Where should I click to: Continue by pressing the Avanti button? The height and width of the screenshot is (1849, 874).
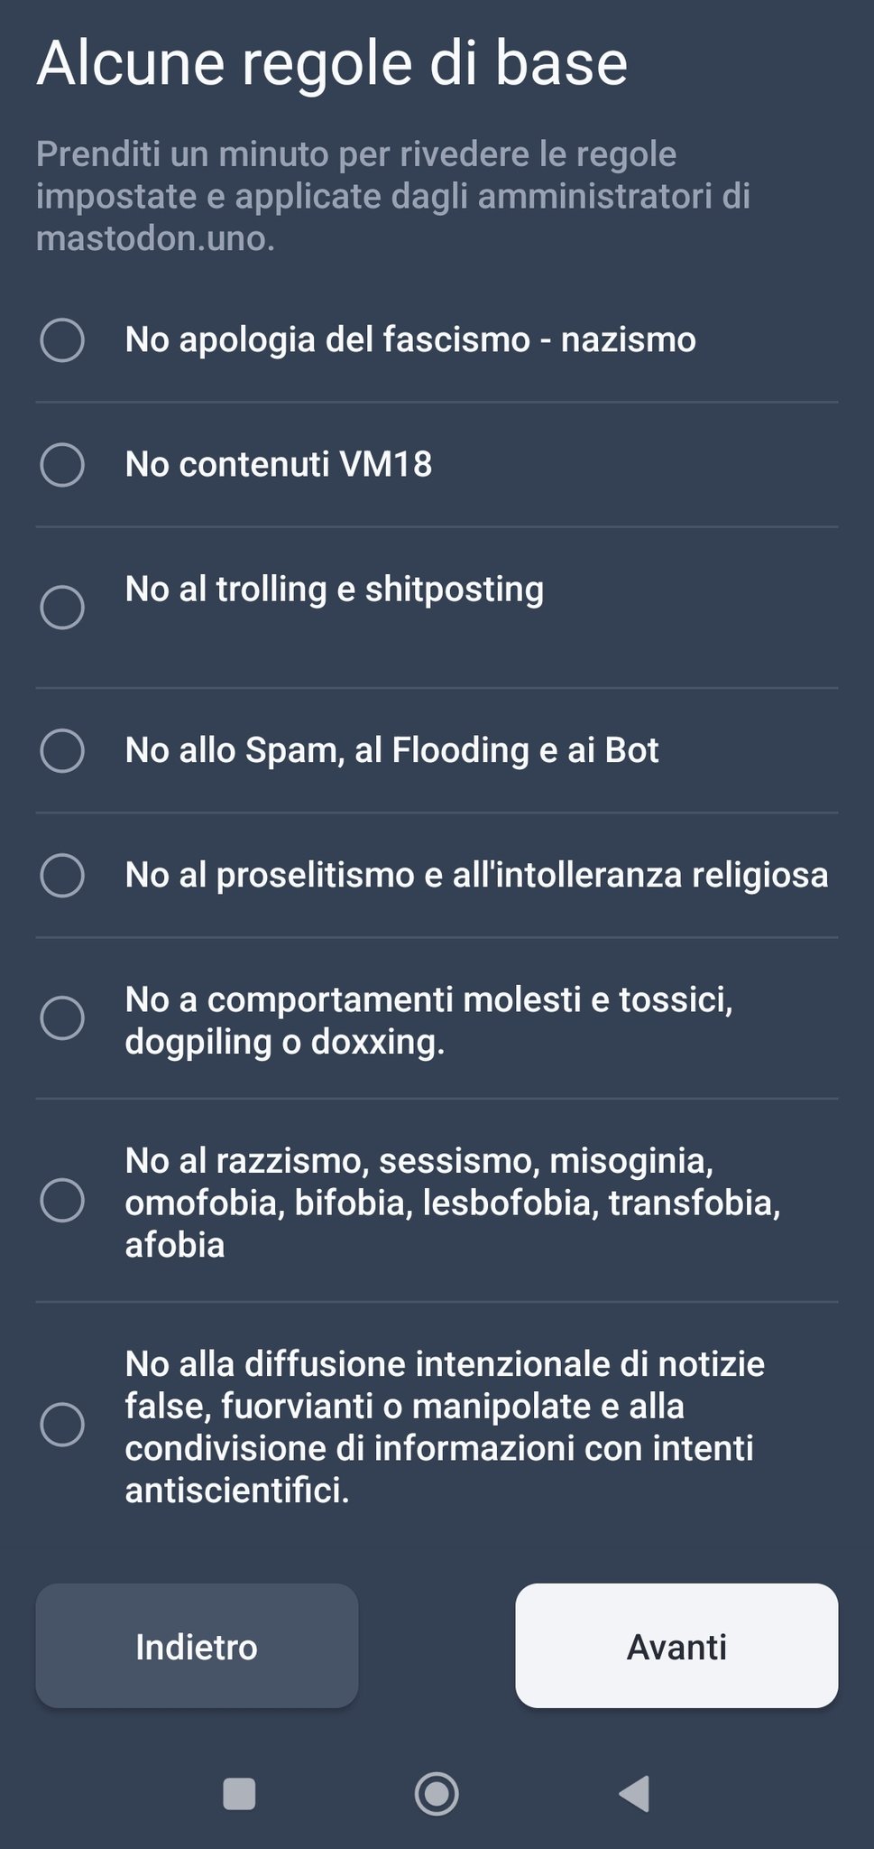(x=676, y=1646)
